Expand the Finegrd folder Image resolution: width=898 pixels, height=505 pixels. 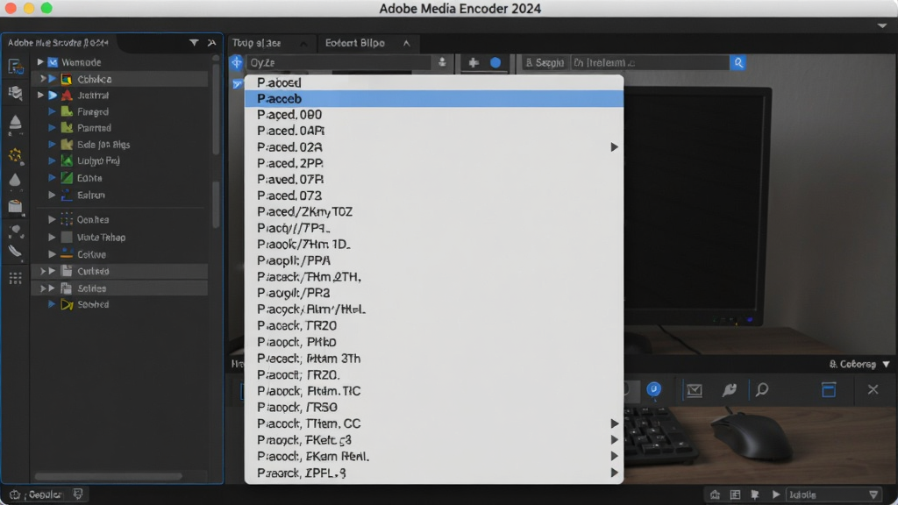(x=52, y=111)
